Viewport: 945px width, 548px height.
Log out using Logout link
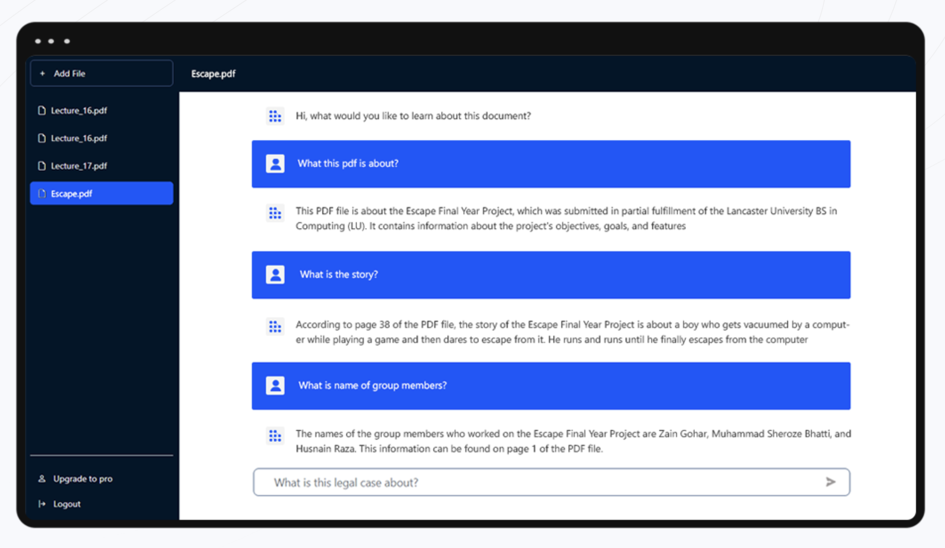point(67,503)
